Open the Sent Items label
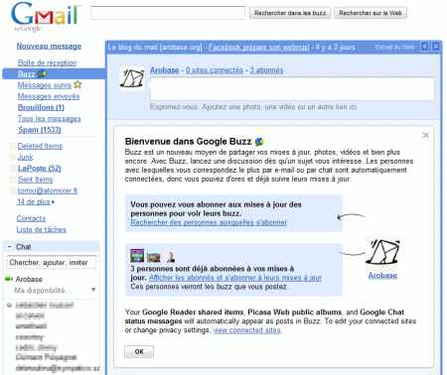The height and width of the screenshot is (375, 447). point(35,180)
